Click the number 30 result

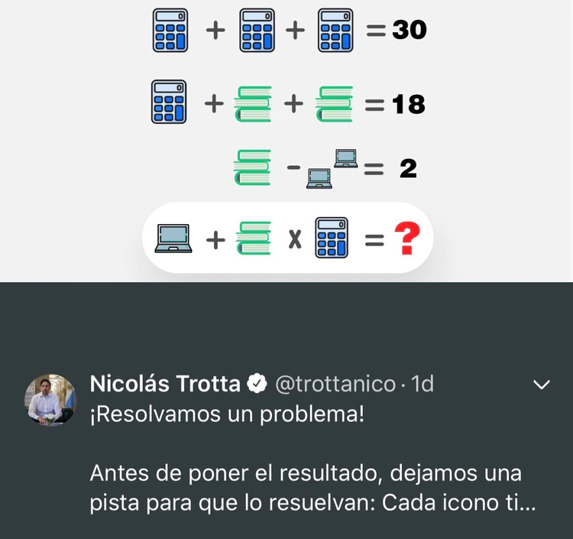409,30
